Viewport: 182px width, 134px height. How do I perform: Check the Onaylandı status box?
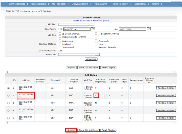tap(96, 41)
